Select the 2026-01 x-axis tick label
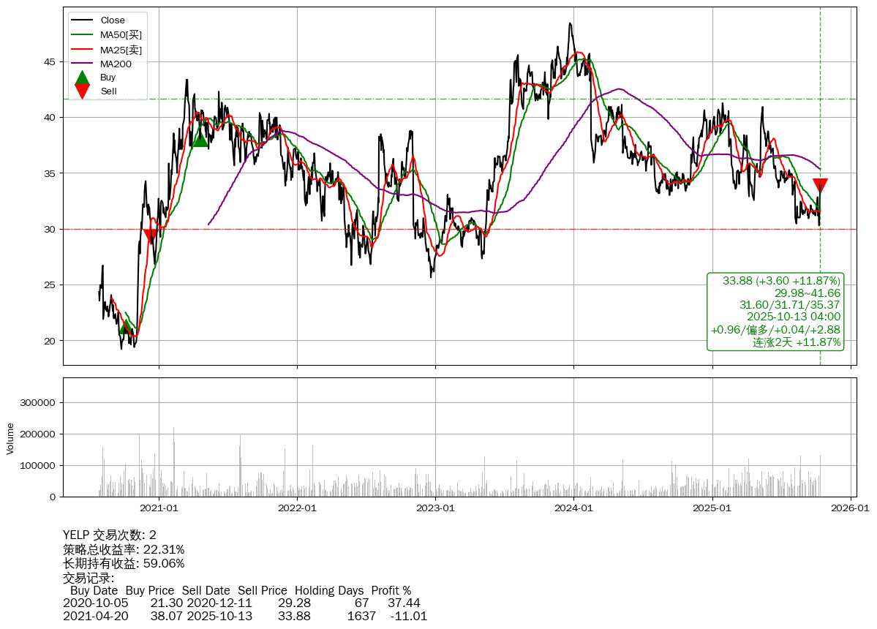This screenshot has height=629, width=877. point(851,508)
